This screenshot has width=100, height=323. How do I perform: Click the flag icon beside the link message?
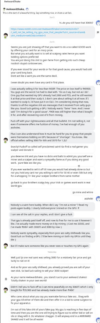(98, 32)
